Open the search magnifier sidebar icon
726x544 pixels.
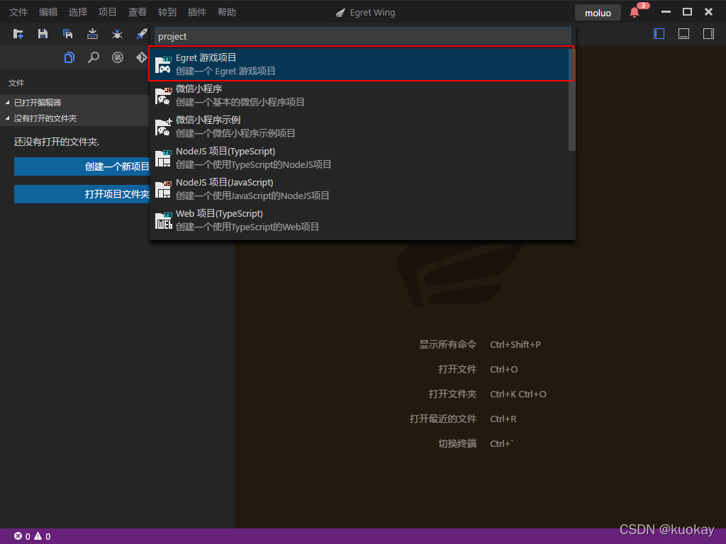coord(94,57)
